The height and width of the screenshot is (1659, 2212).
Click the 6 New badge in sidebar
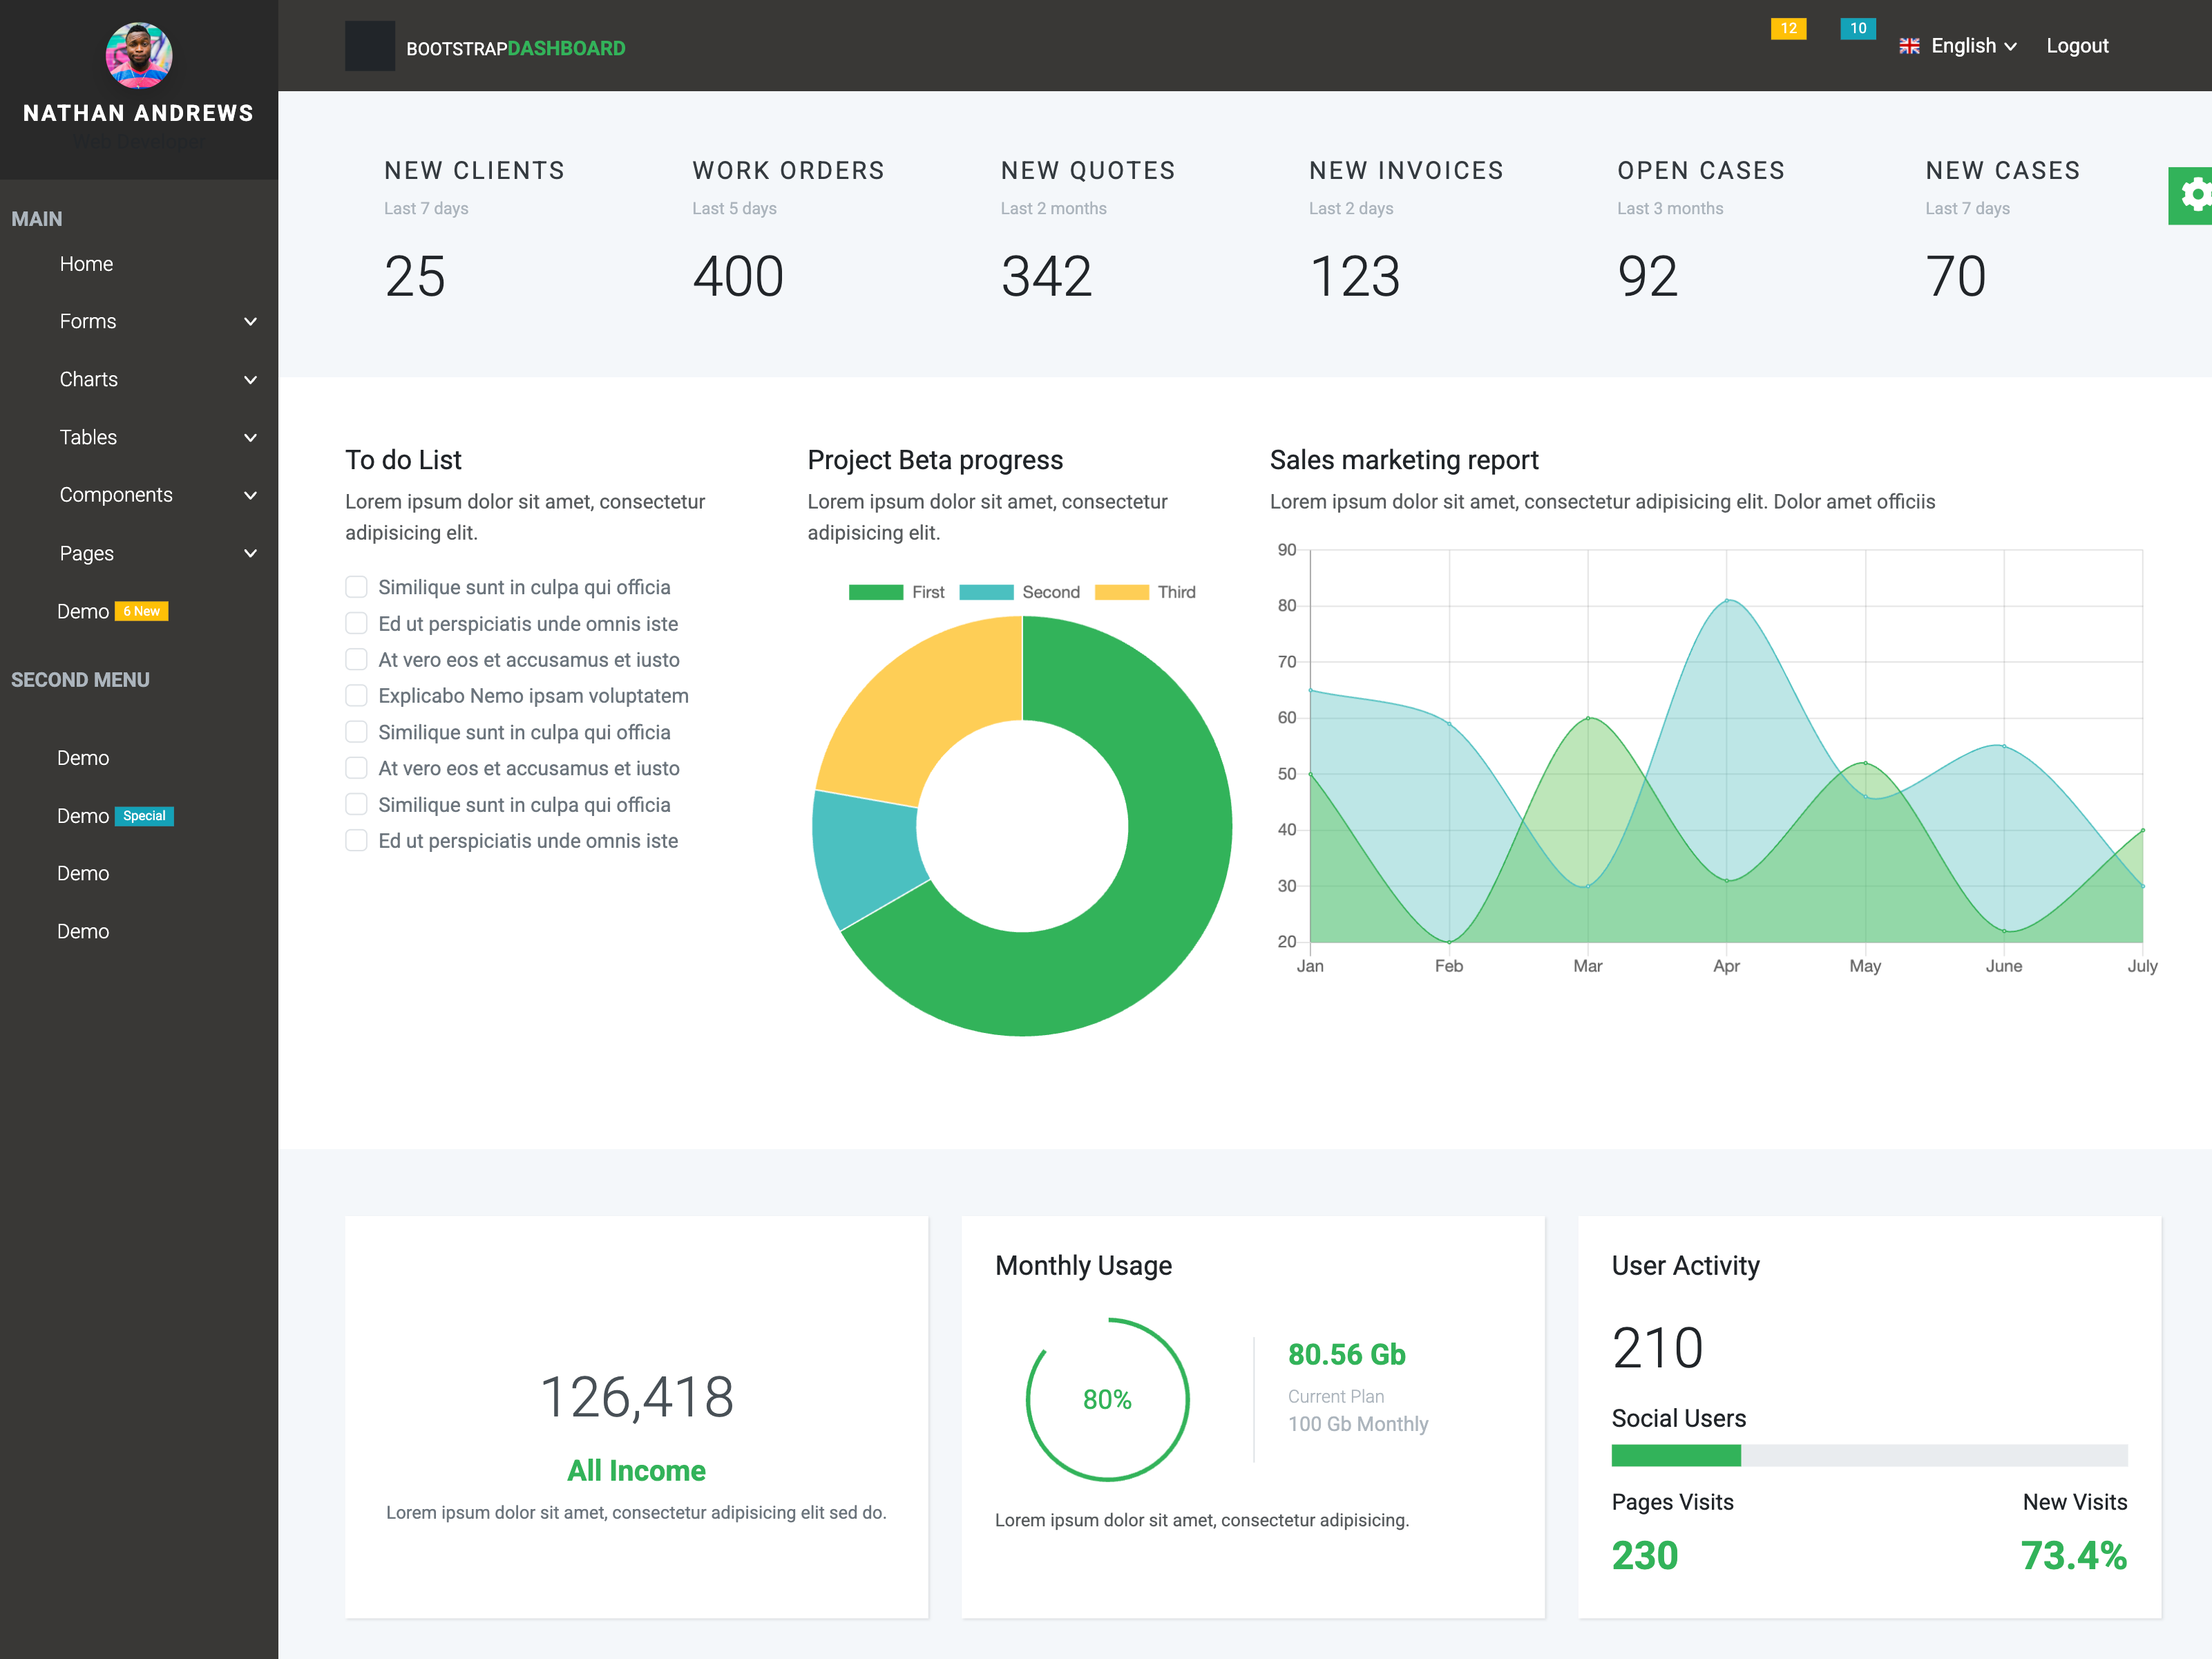point(141,611)
